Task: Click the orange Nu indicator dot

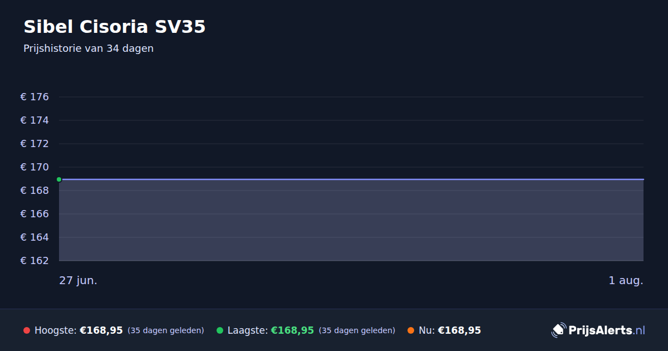Action: click(x=411, y=330)
